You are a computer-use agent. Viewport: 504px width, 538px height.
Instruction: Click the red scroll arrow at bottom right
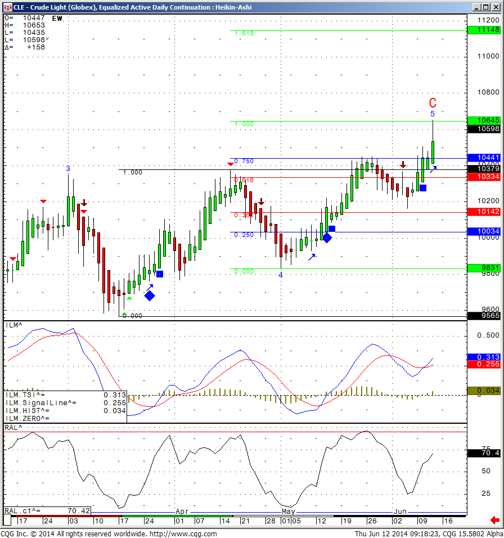[x=496, y=520]
